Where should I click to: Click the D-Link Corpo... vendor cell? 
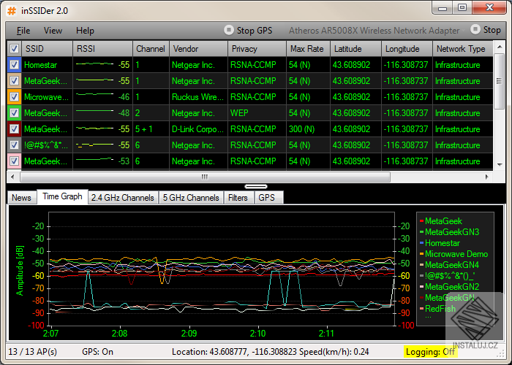pyautogui.click(x=198, y=129)
